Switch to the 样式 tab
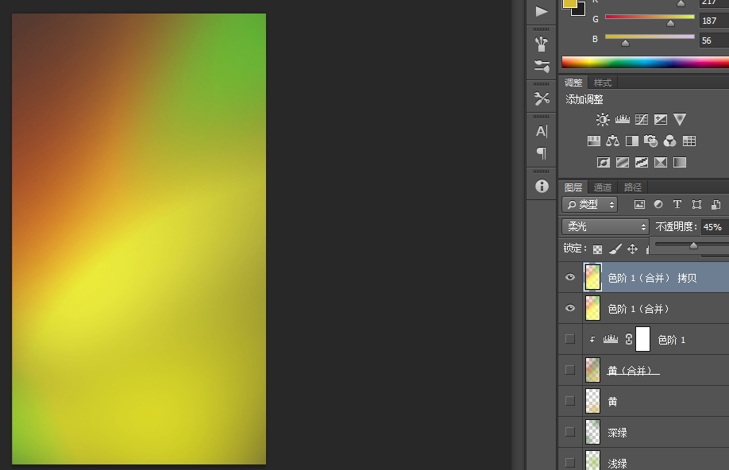Screen dimensions: 729x470 [603, 83]
